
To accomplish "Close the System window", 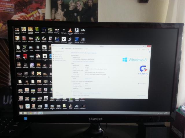I will pos(149,46).
